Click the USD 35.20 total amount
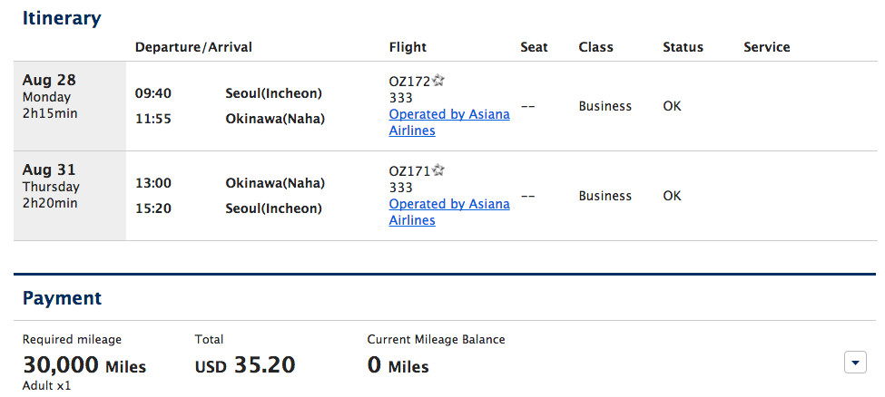The height and width of the screenshot is (397, 885). [x=245, y=365]
